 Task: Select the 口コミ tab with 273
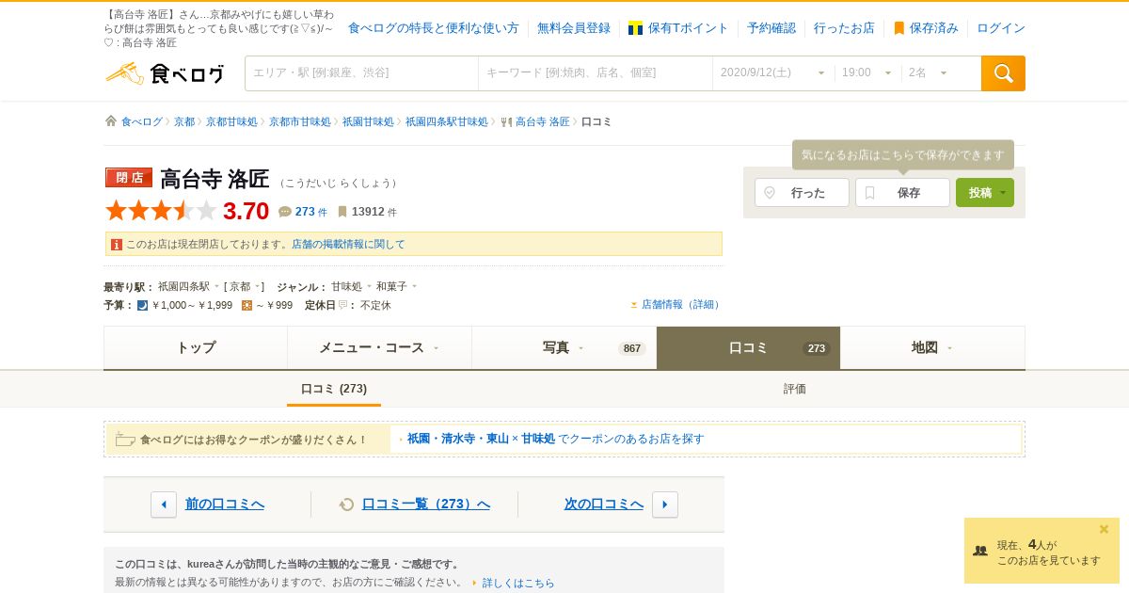point(748,347)
